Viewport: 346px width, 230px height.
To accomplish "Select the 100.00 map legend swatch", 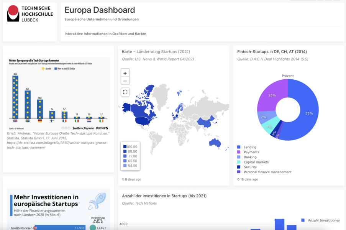I will tap(125, 147).
